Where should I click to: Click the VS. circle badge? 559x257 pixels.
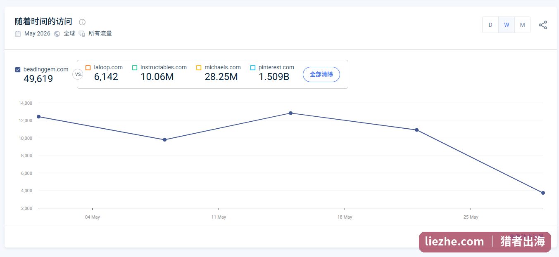78,74
